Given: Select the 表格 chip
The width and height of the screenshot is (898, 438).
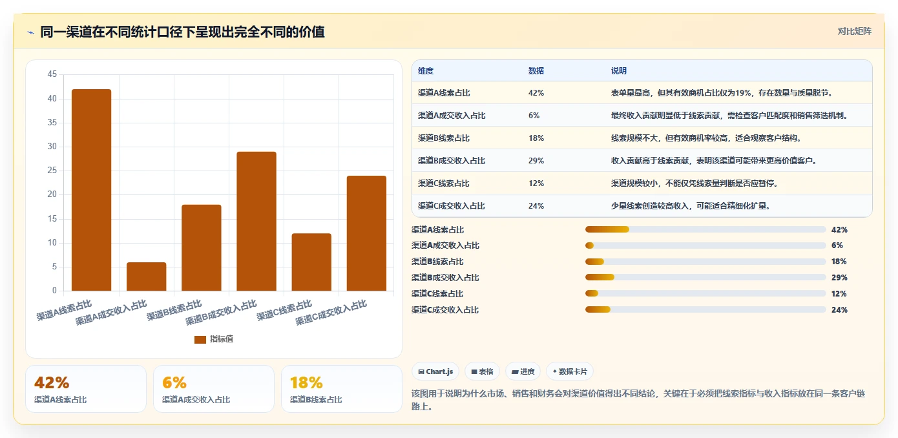Looking at the screenshot, I should 483,371.
